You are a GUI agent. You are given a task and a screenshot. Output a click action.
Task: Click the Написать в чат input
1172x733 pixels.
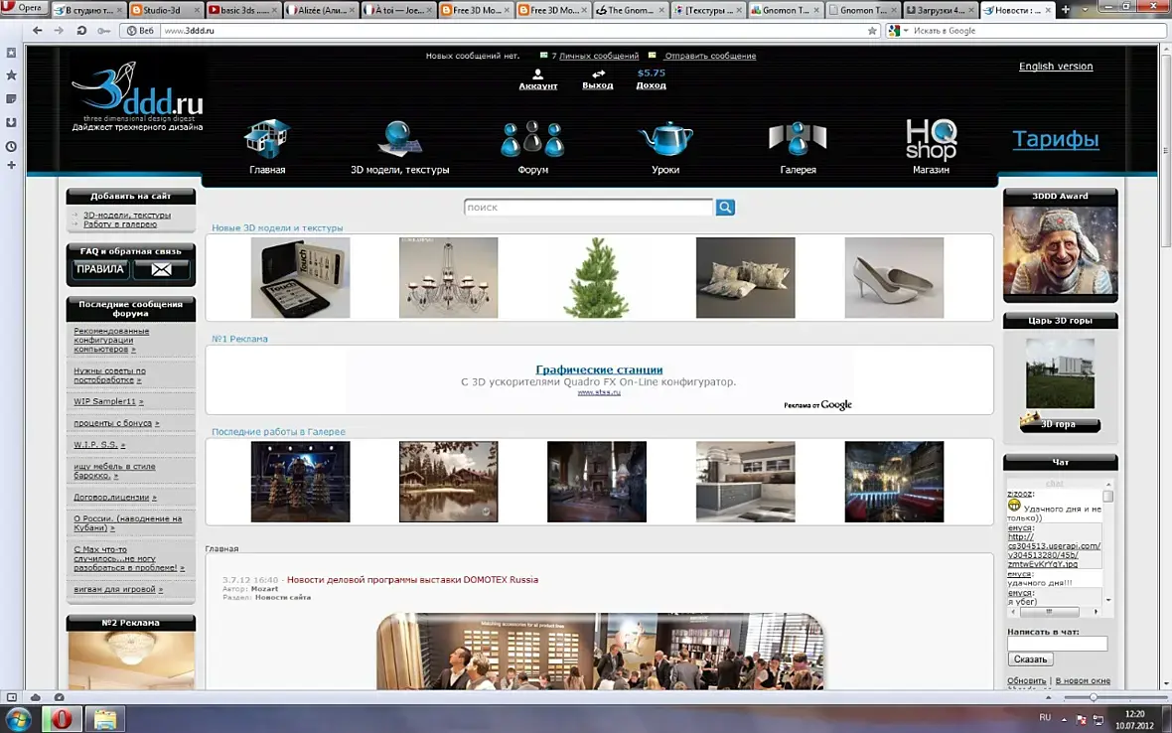pyautogui.click(x=1057, y=644)
